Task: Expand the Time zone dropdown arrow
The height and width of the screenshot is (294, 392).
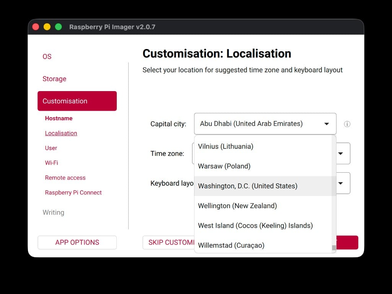Action: pyautogui.click(x=340, y=154)
